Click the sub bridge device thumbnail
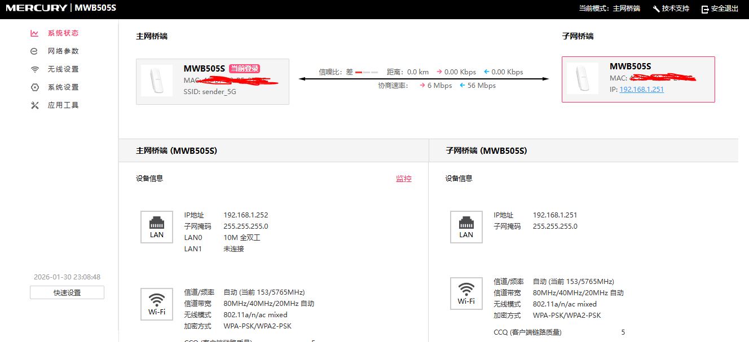This screenshot has width=749, height=342. point(583,78)
